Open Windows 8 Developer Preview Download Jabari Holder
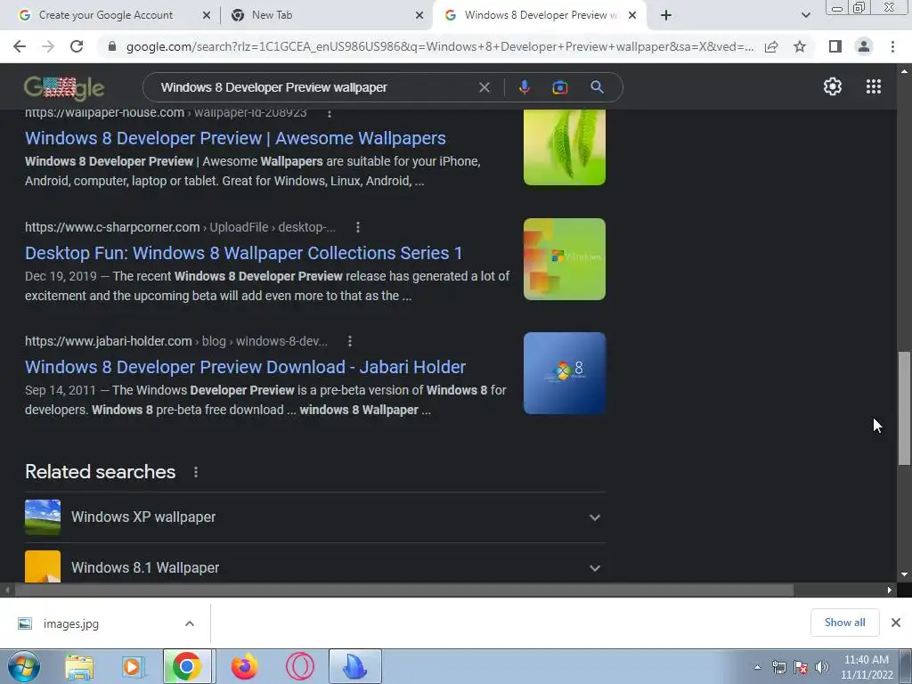The image size is (912, 684). [x=245, y=367]
